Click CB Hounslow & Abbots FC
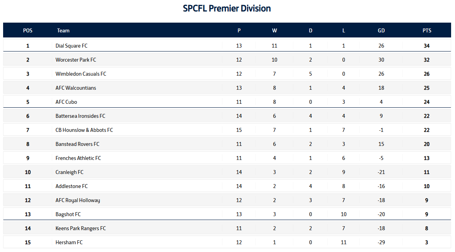Viewport: 455px width, 252px height. point(84,130)
